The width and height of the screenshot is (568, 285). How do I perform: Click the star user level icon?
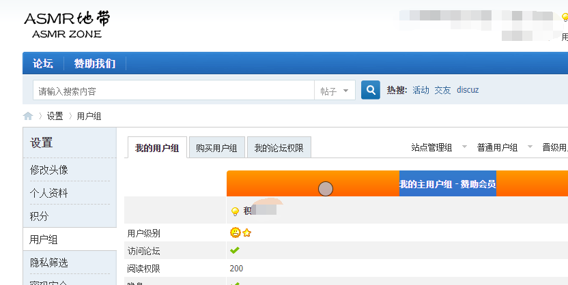(247, 232)
